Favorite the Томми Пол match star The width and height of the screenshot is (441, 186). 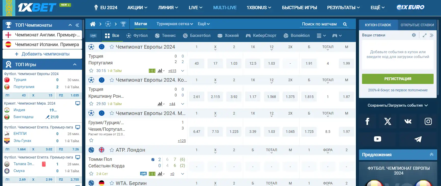coord(91,174)
